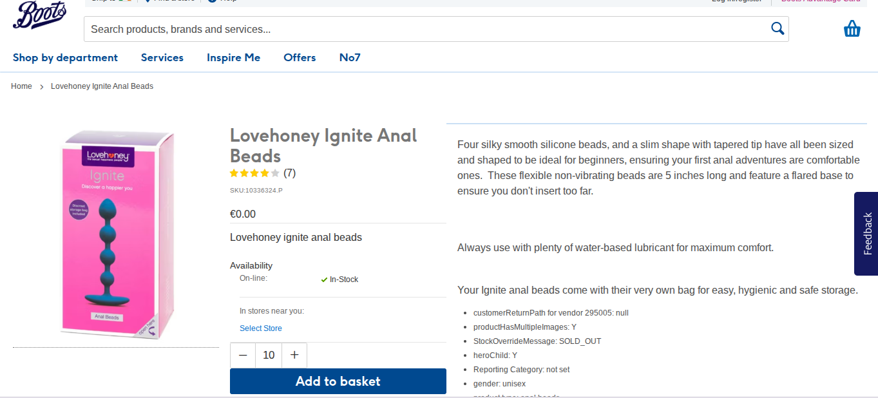Open the Inspire Me menu
This screenshot has width=878, height=398.
coord(233,58)
